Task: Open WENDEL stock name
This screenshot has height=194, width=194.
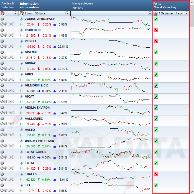Action: pos(31,41)
